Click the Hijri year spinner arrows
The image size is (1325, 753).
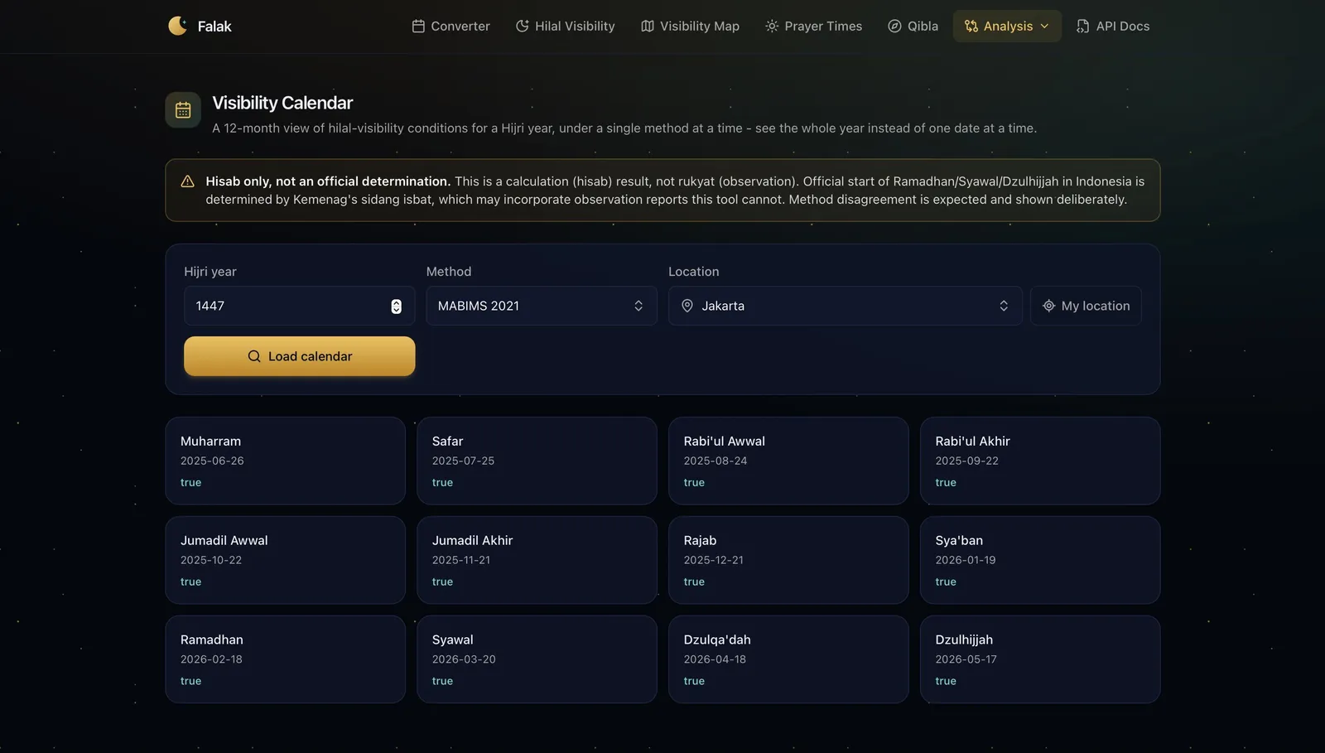point(397,307)
